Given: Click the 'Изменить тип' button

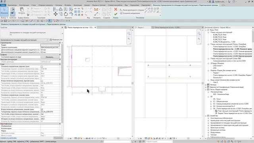Looking at the screenshot, I should point(56,40).
